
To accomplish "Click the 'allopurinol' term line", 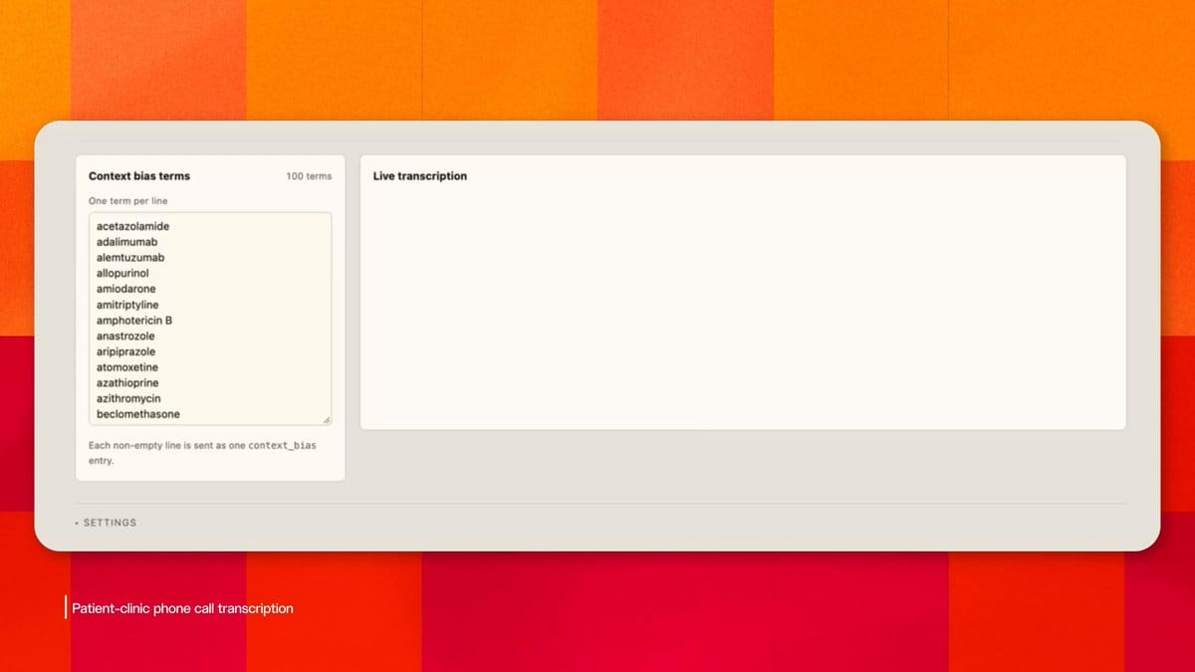I will point(122,273).
